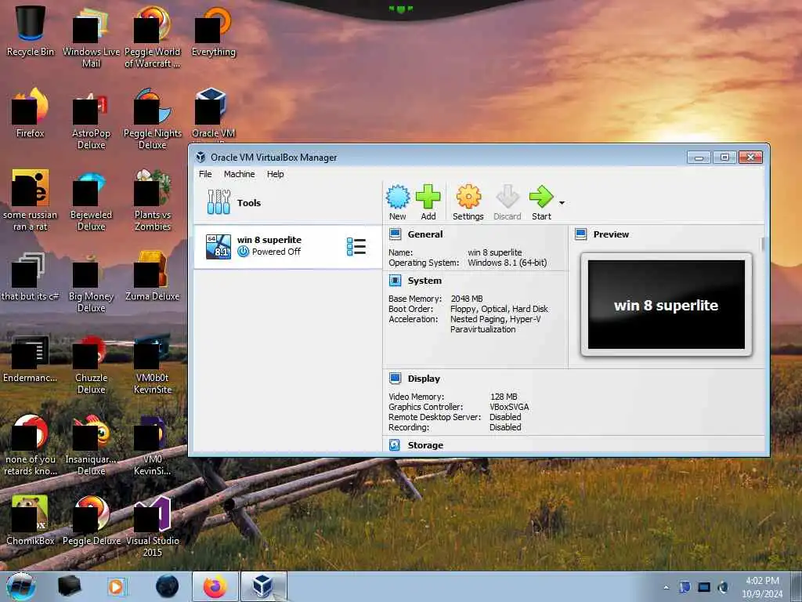Click Operating System value Windows 8.1 (64-bit)
802x602 pixels.
(x=507, y=263)
